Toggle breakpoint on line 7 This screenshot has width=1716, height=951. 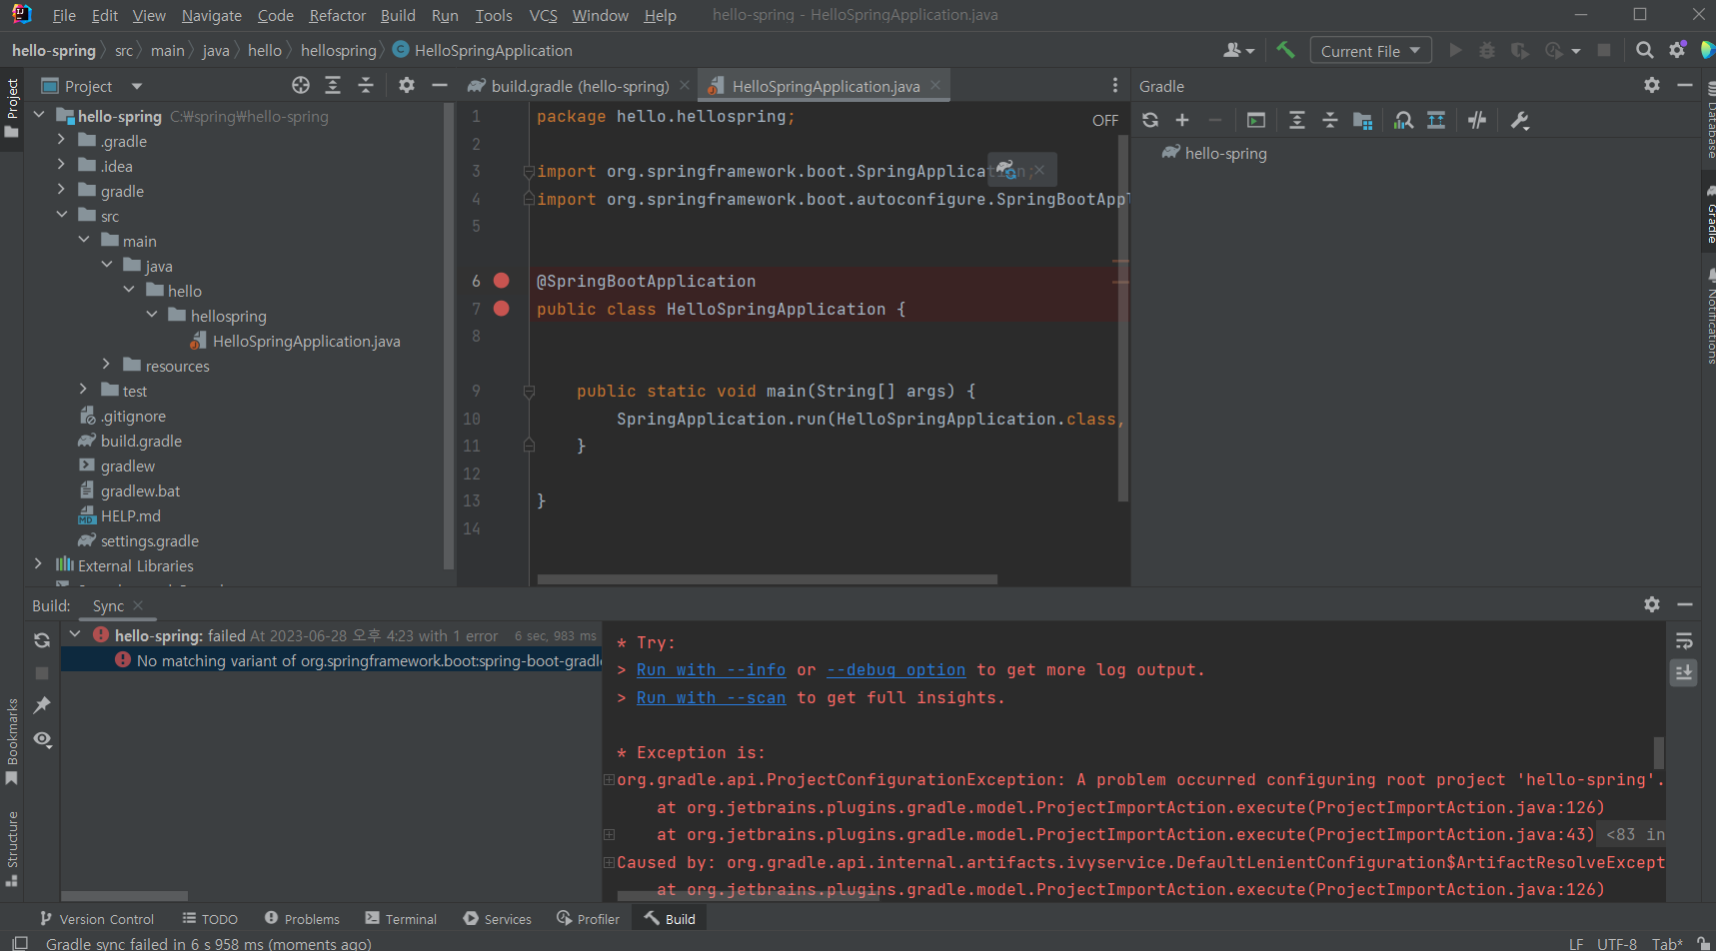coord(502,309)
